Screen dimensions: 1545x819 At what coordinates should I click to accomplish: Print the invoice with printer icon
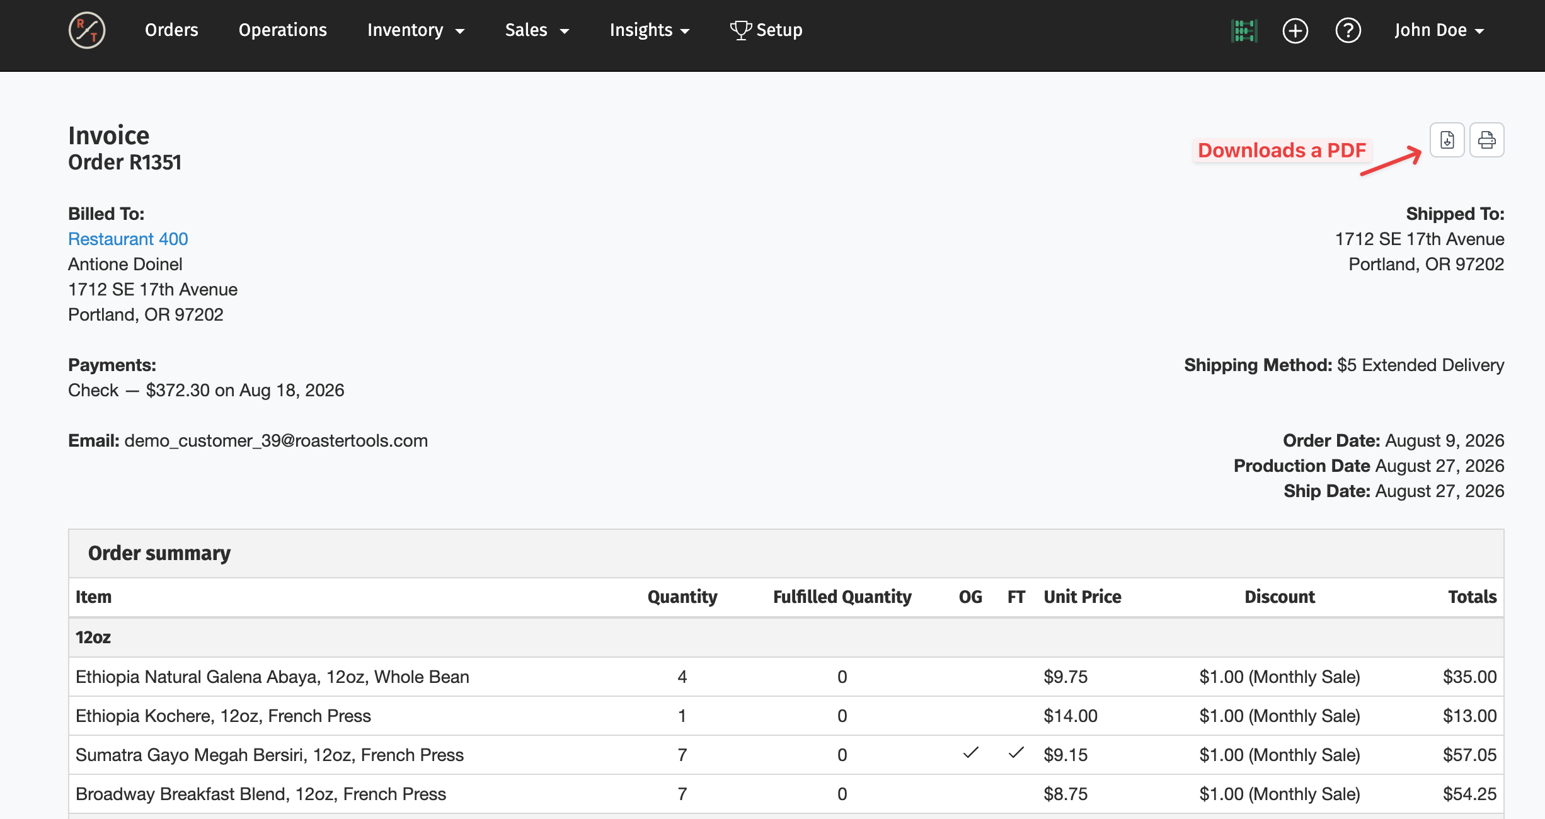click(x=1486, y=140)
